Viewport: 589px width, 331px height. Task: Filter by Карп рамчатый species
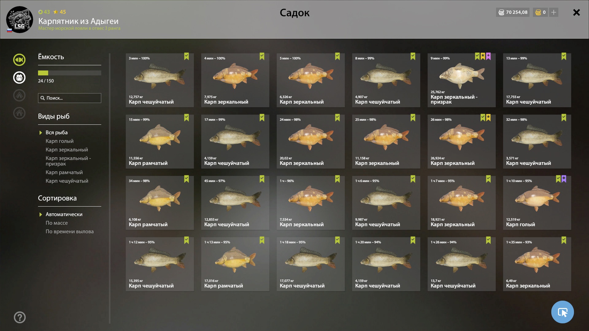coord(64,172)
